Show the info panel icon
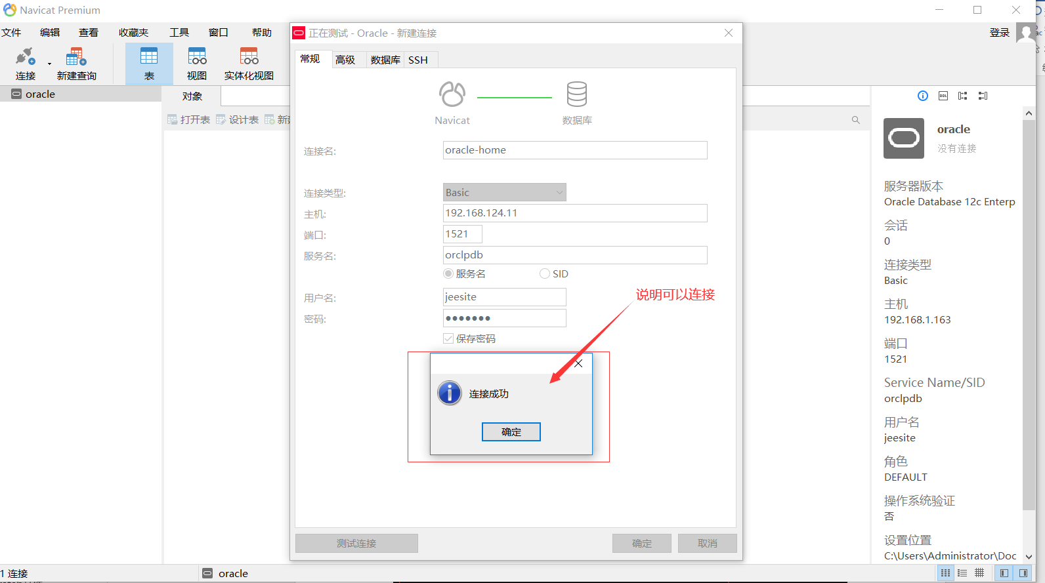 pyautogui.click(x=923, y=96)
